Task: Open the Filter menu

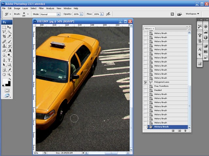Action: (41, 8)
